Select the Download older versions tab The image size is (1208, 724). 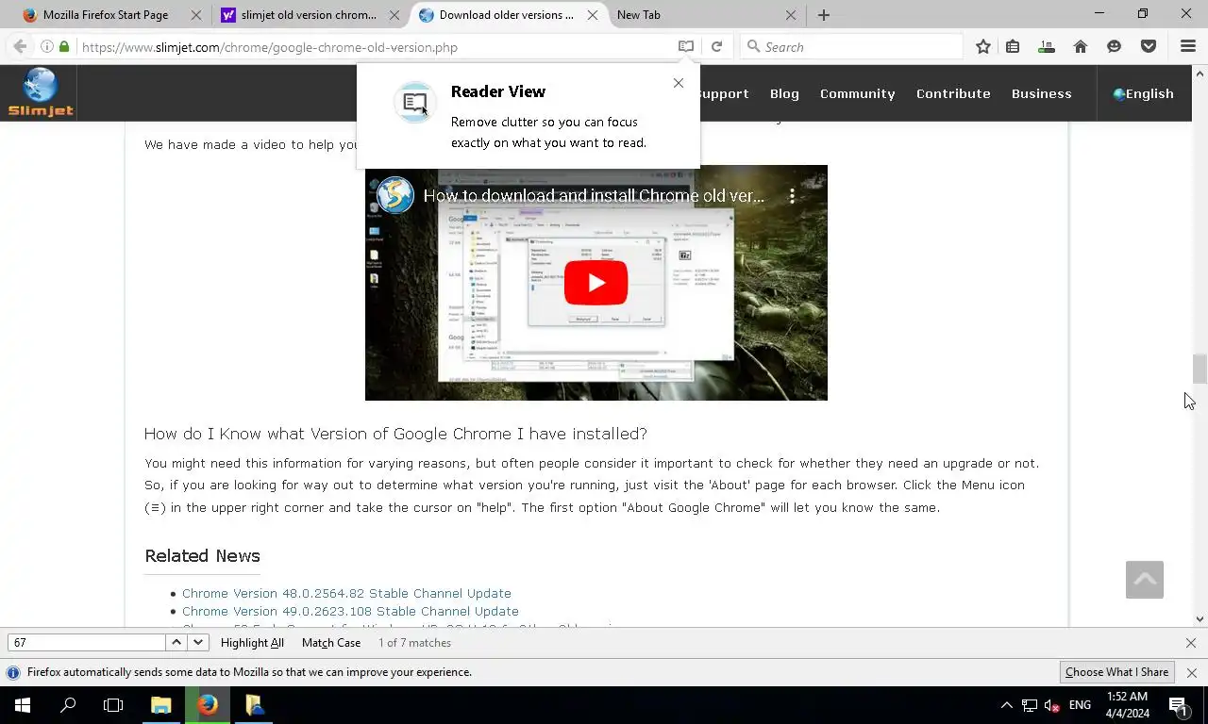point(506,15)
